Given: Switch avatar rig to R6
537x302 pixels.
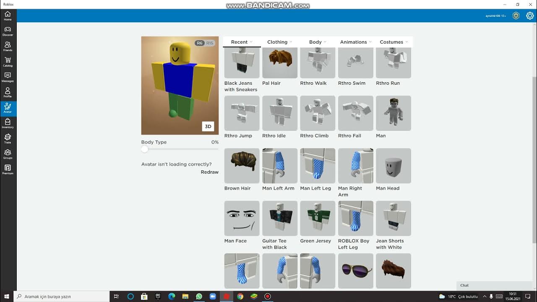Looking at the screenshot, I should (x=199, y=43).
